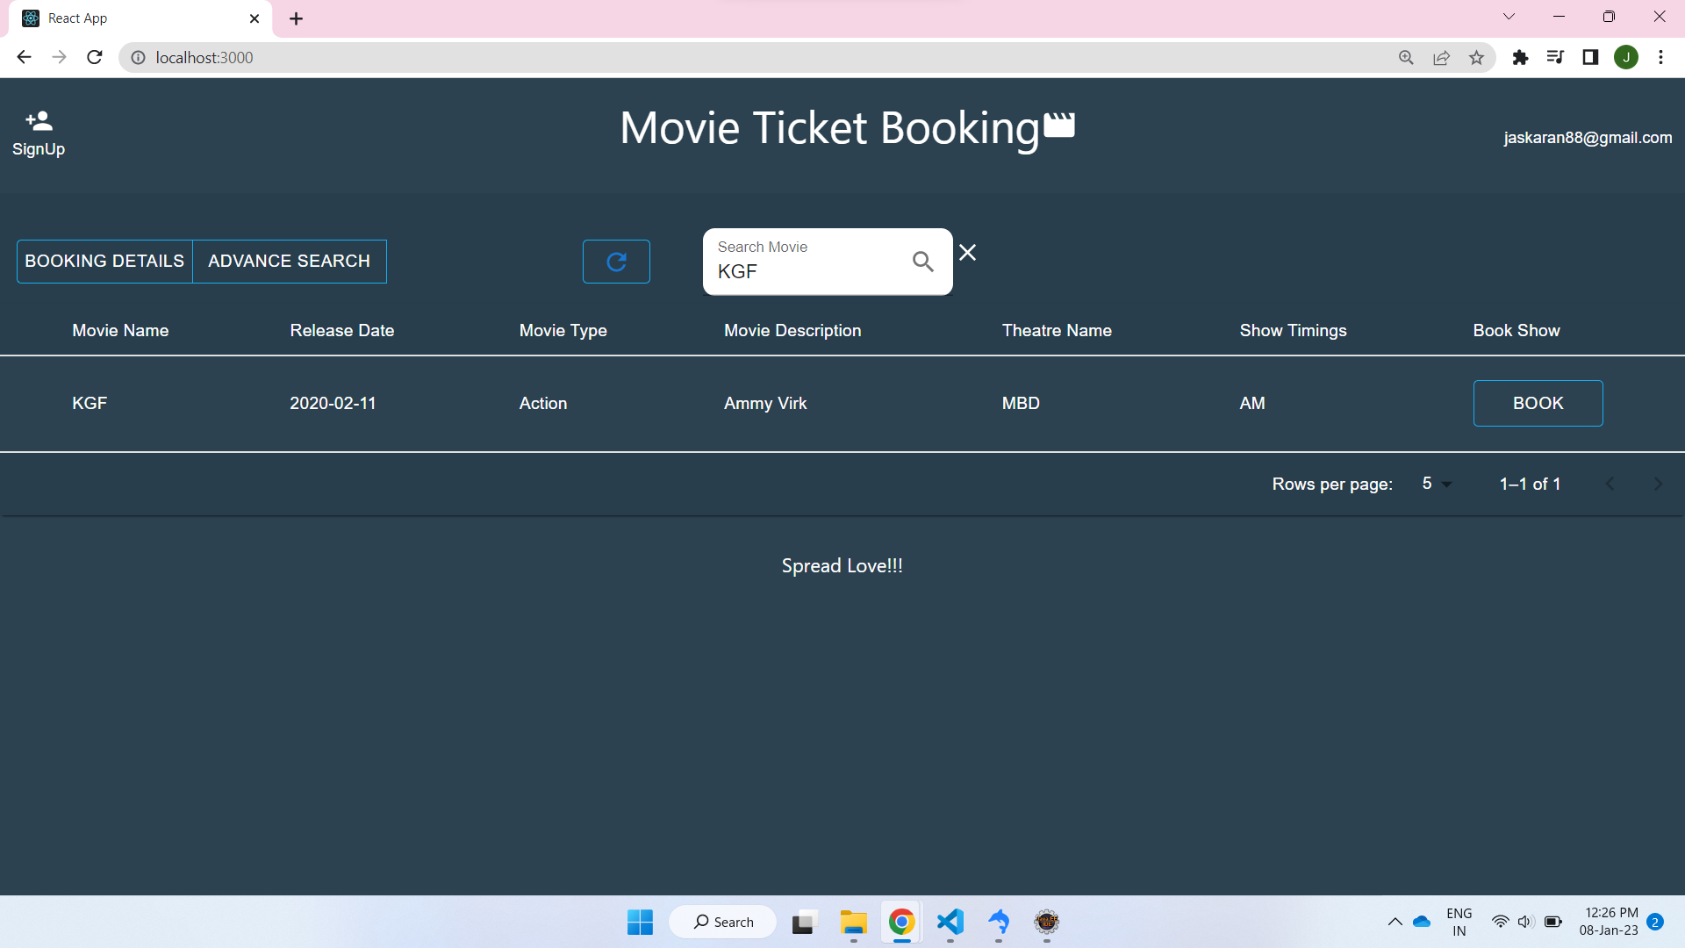Screen dimensions: 1685x948
Task: Open the Rows per page dropdown
Action: (1434, 484)
